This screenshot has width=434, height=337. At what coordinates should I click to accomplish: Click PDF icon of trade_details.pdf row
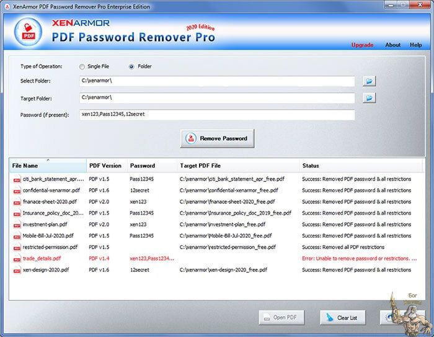[x=17, y=259]
